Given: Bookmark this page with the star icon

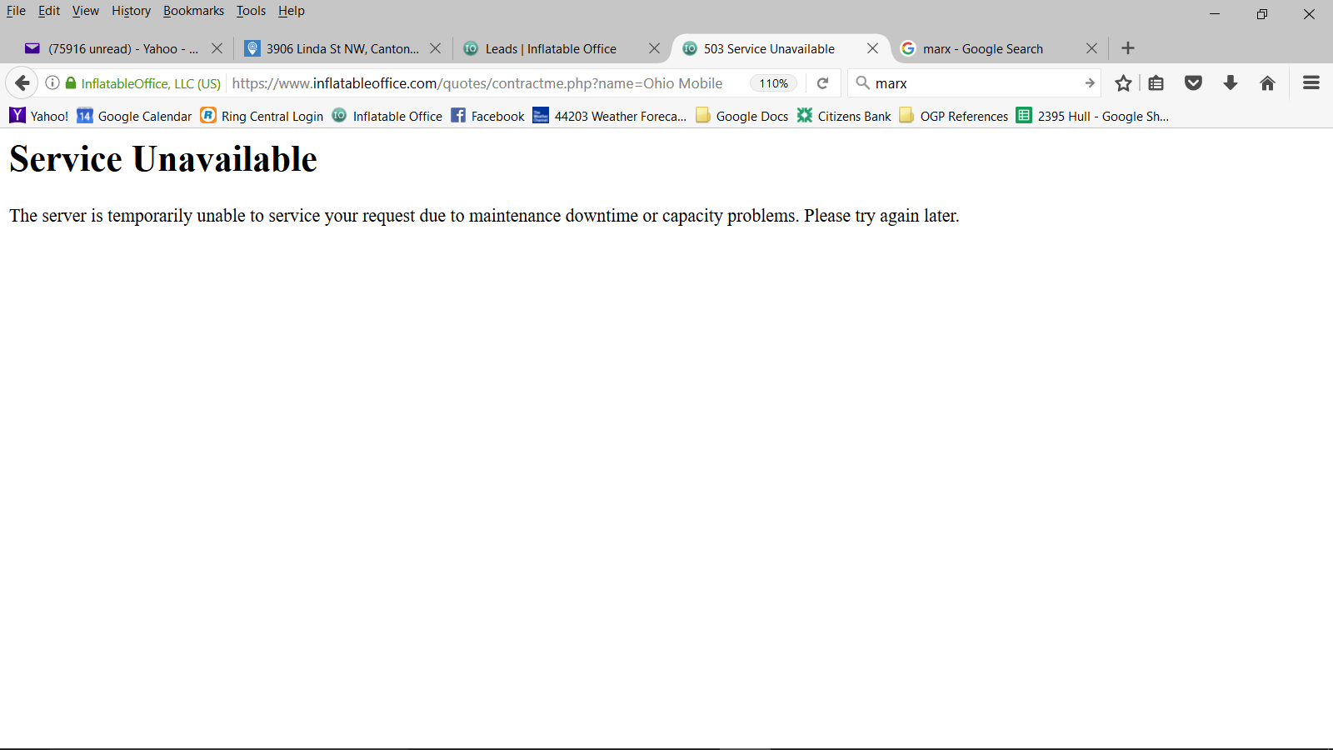Looking at the screenshot, I should click(x=1123, y=83).
